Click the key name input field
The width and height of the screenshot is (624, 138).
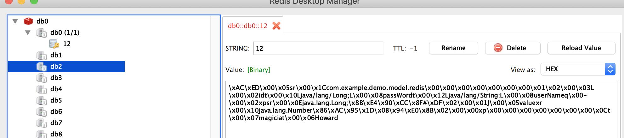[x=318, y=48]
